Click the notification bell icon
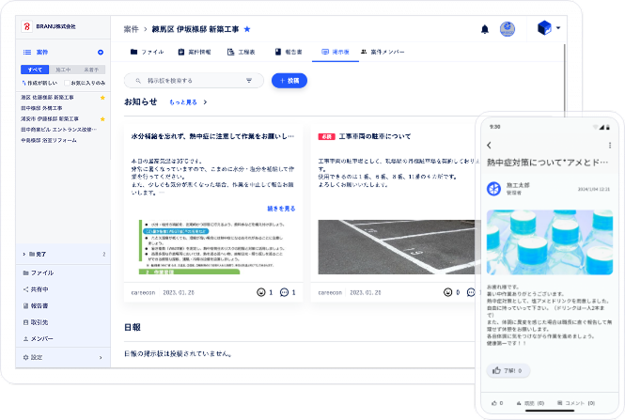625x420 pixels. tap(485, 29)
